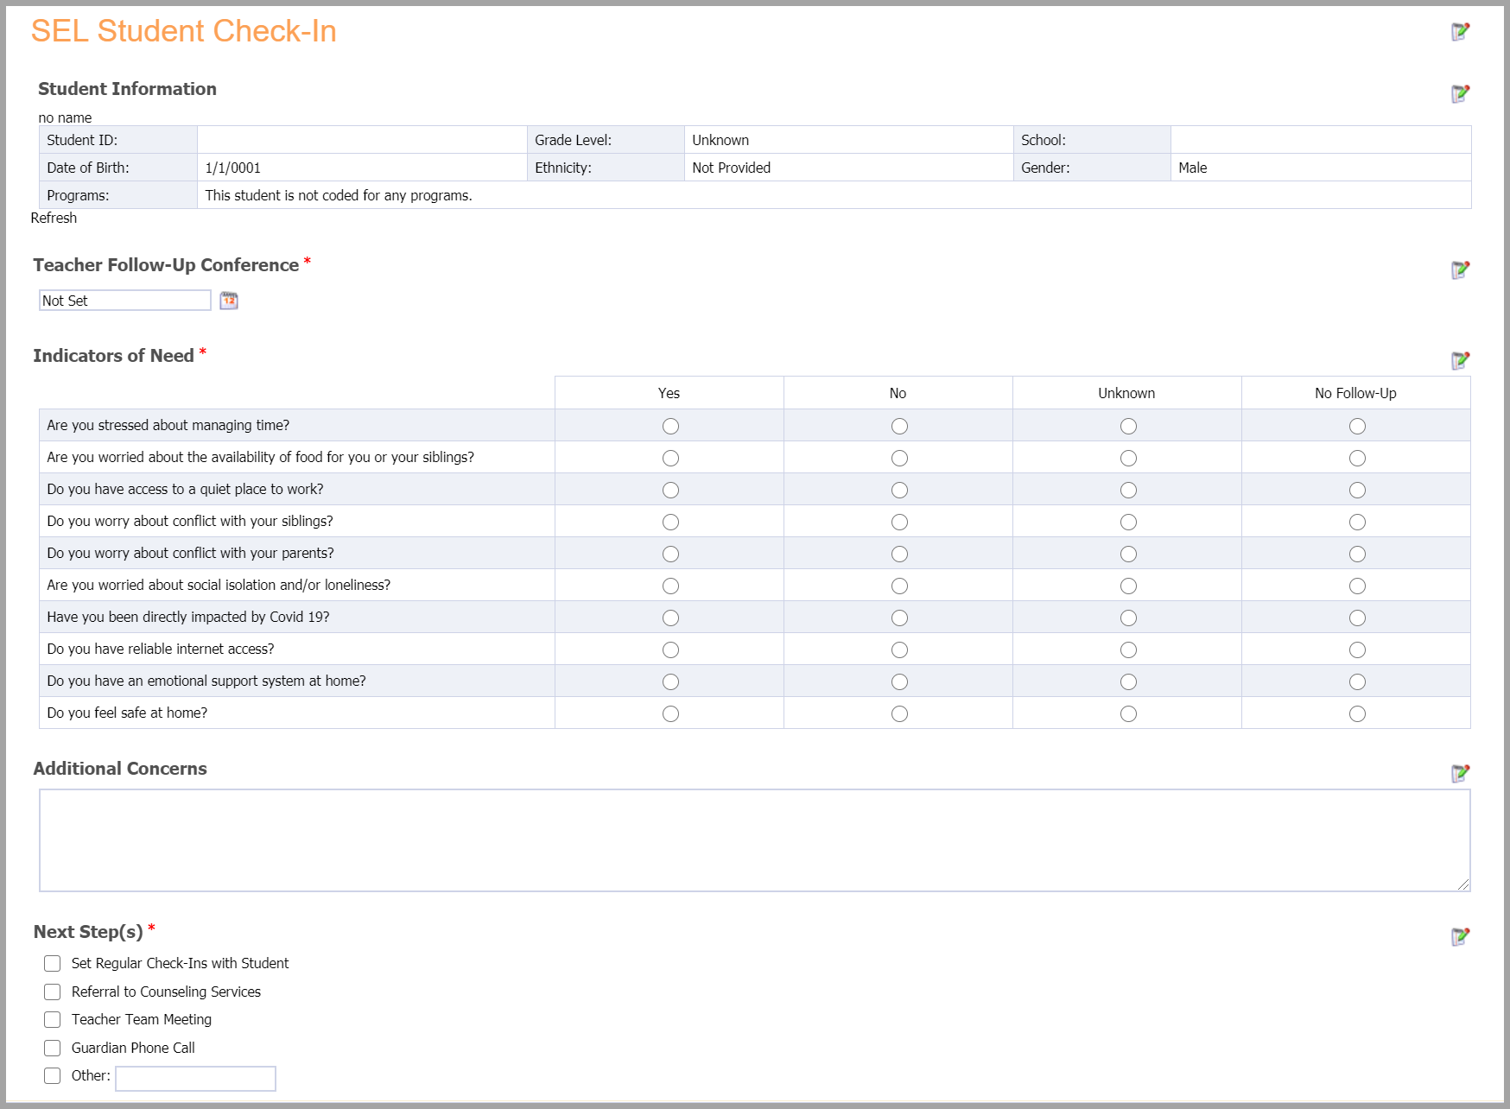Select Unknown for impacted by Covid 19

[1128, 618]
